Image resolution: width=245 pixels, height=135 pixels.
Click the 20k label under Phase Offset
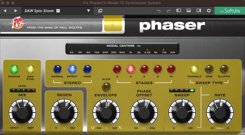(152, 128)
